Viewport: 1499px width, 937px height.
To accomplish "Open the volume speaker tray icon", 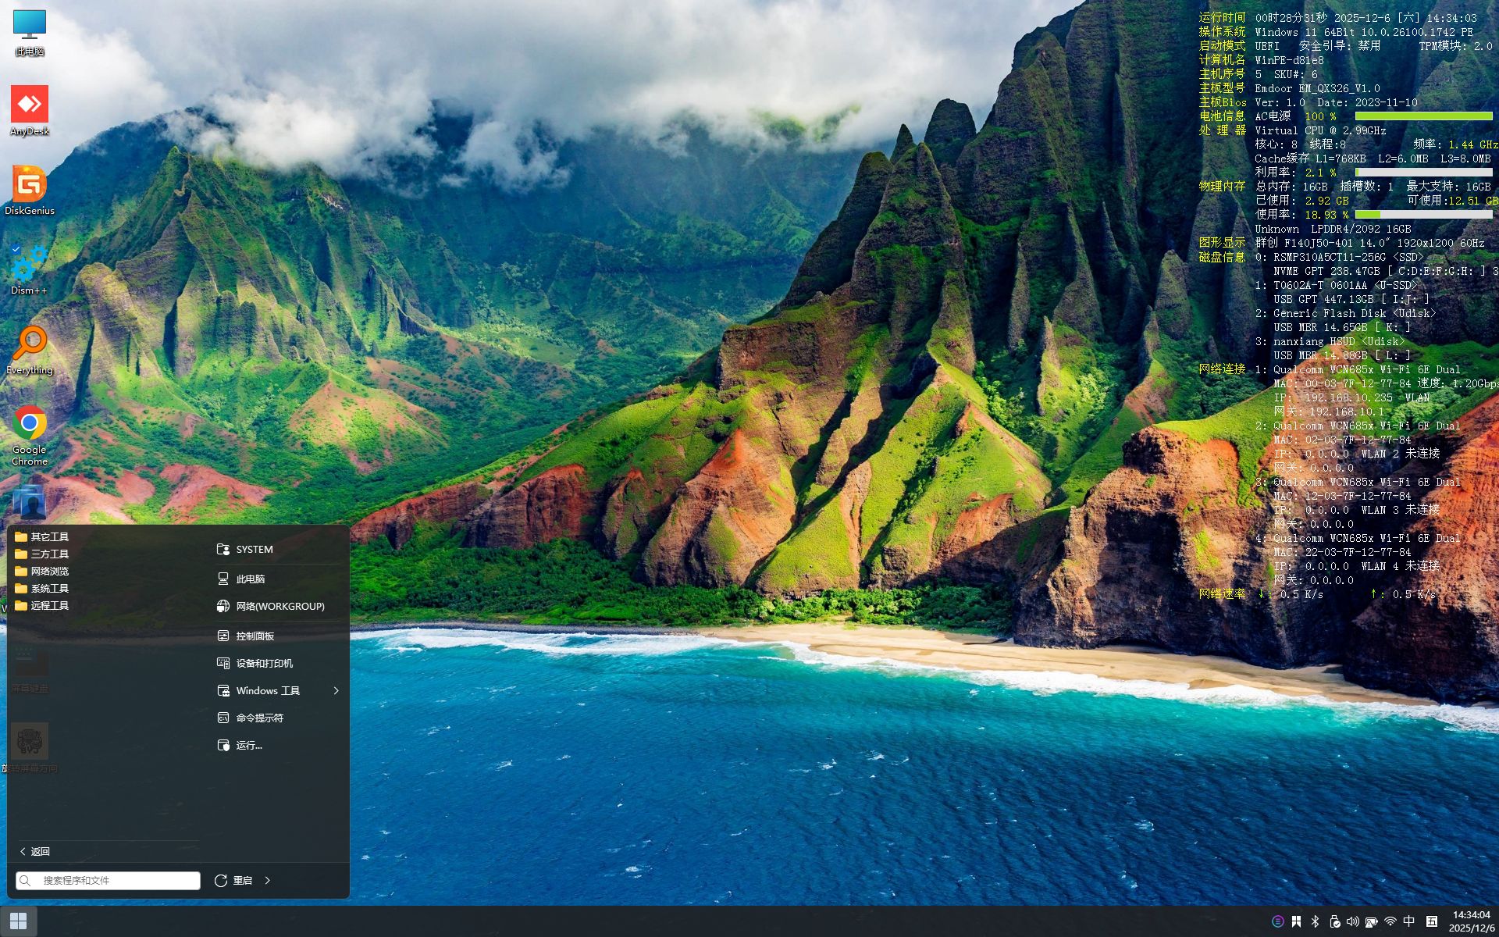I will [1353, 921].
